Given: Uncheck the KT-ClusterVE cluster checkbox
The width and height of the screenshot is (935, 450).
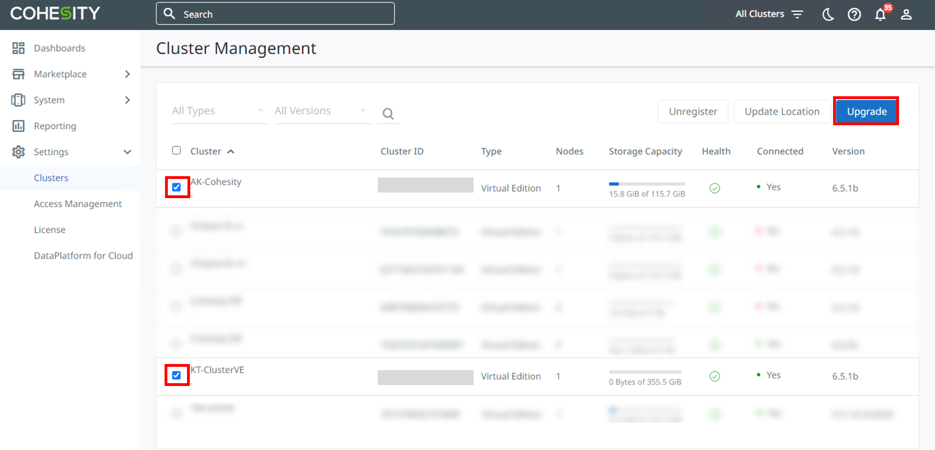Looking at the screenshot, I should 176,375.
